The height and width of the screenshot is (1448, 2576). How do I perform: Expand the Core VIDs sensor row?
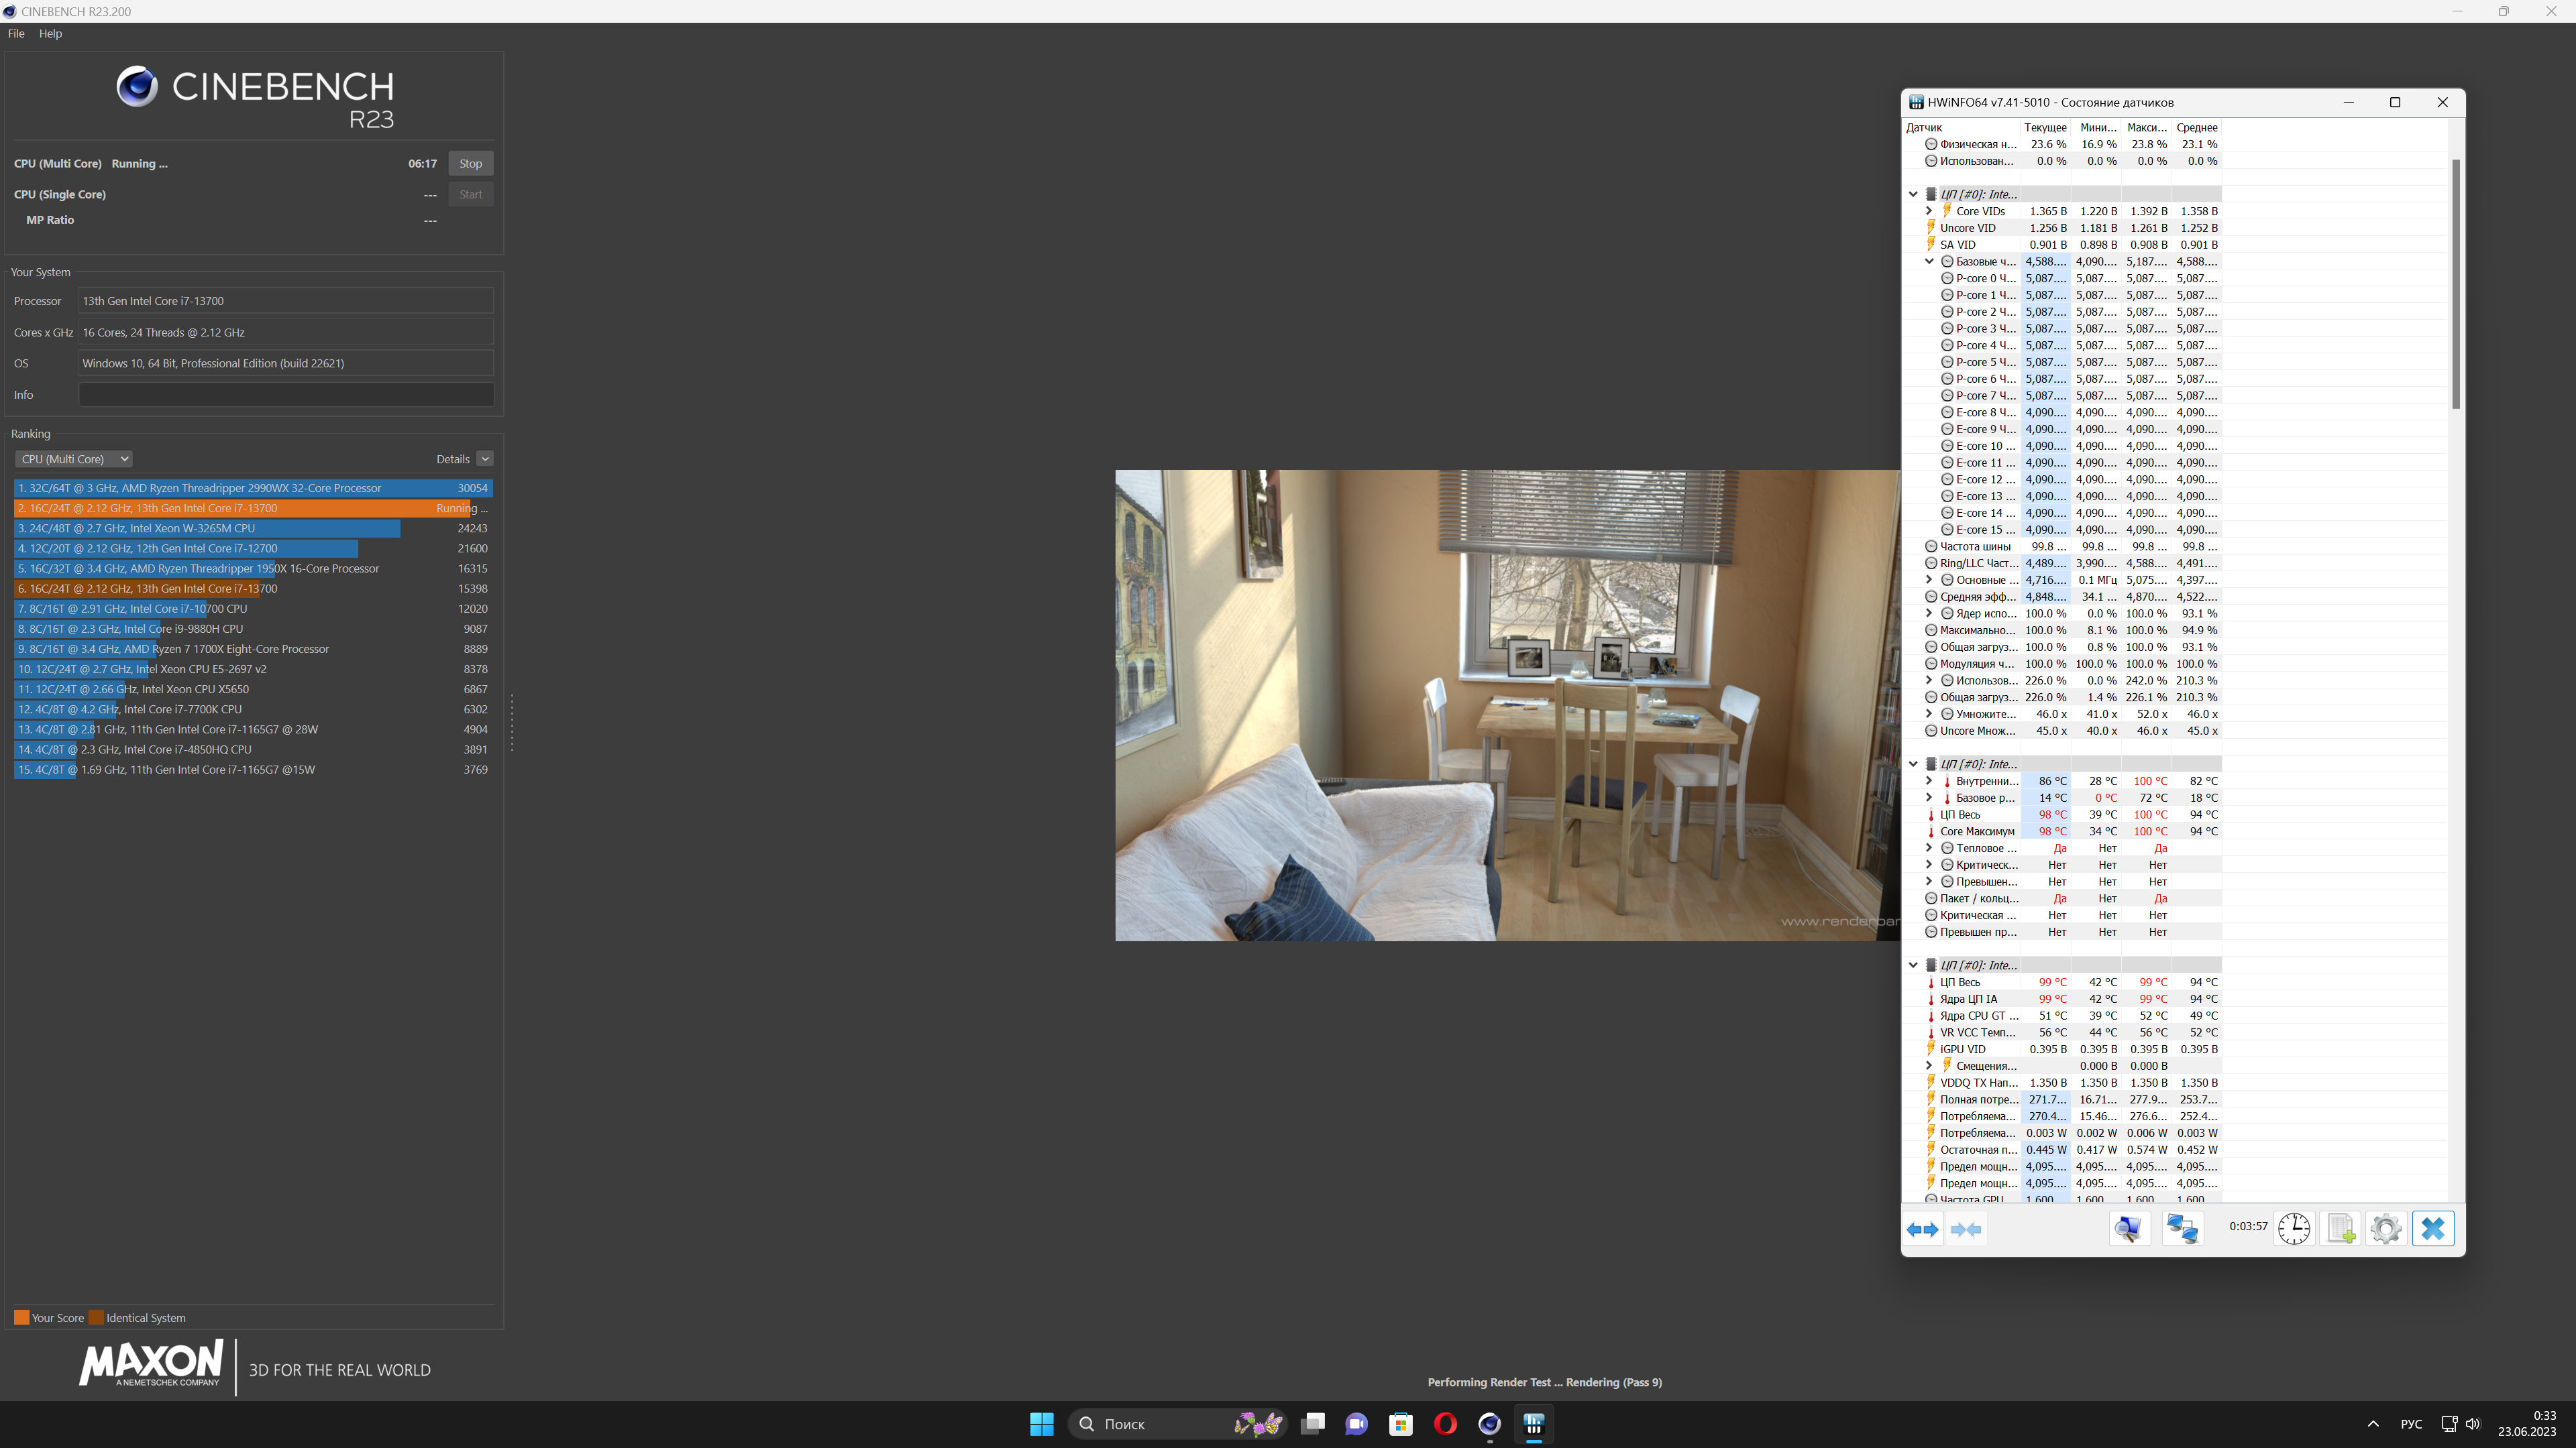click(x=1929, y=211)
